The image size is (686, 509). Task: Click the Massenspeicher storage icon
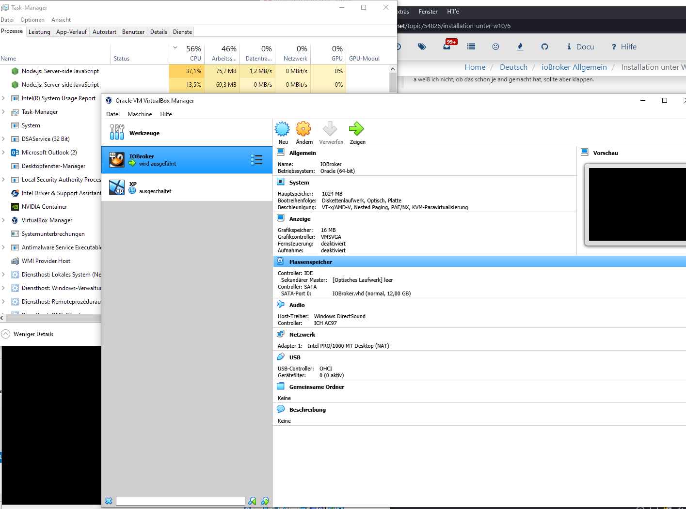[x=281, y=261]
